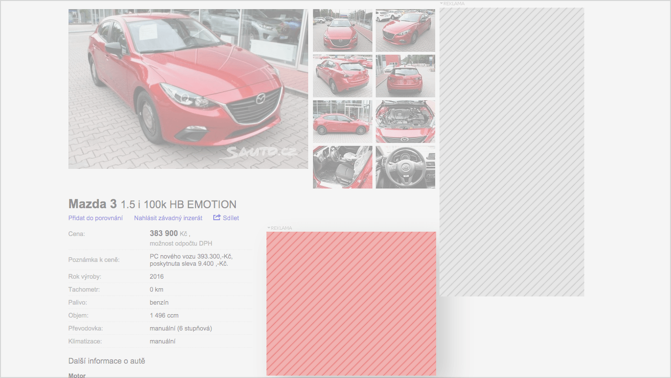Click the 'Rok výroby:' label
671x378 pixels.
coord(85,276)
